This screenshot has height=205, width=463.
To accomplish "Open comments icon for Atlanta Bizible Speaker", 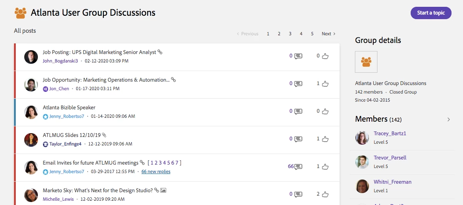I will click(x=298, y=111).
